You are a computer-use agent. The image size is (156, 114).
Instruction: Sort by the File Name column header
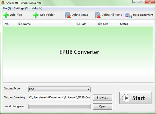[45, 24]
